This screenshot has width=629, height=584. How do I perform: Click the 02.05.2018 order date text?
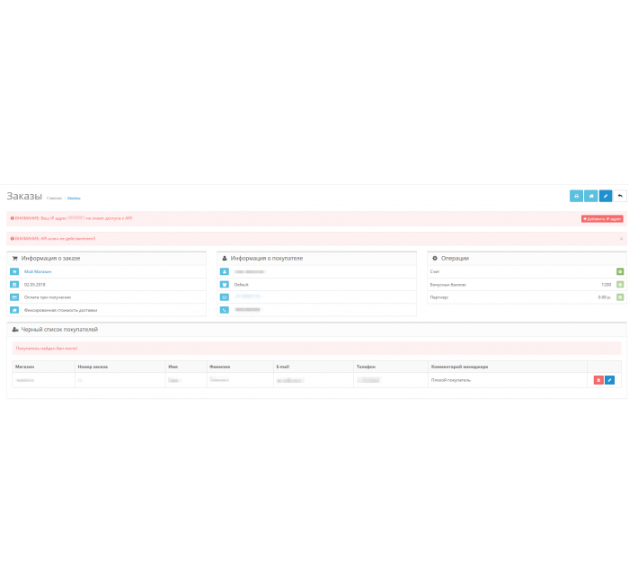point(35,285)
